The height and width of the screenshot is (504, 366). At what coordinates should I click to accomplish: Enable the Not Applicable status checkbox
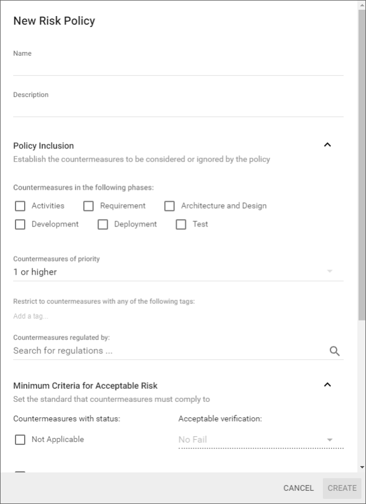20,440
